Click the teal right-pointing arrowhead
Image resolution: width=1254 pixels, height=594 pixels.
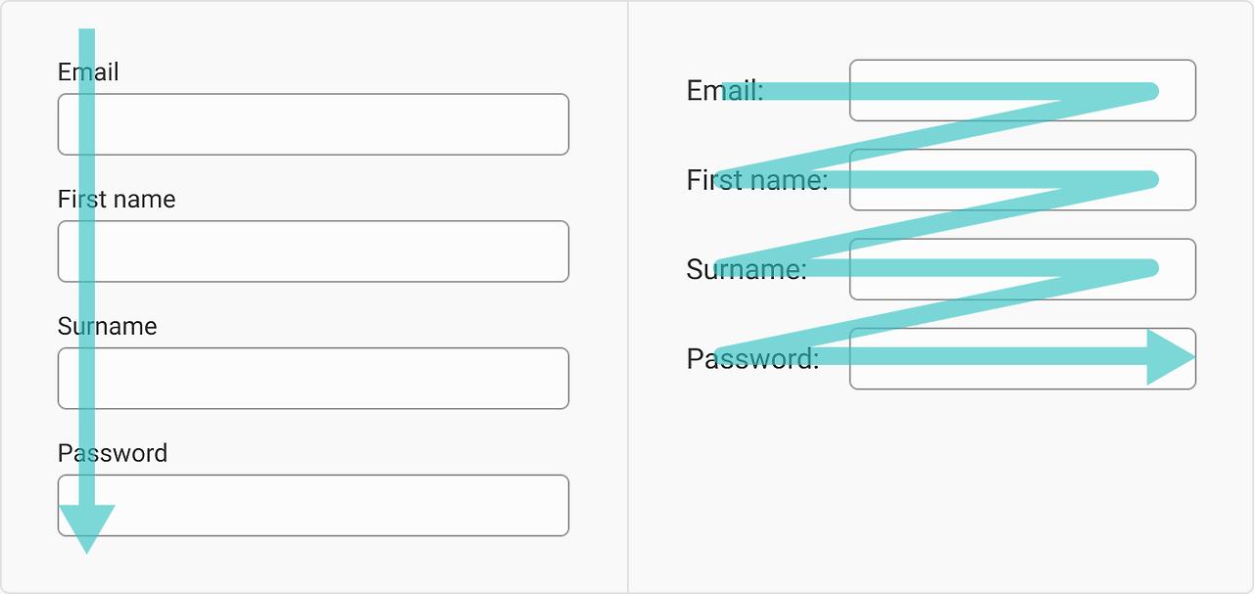pos(1171,357)
